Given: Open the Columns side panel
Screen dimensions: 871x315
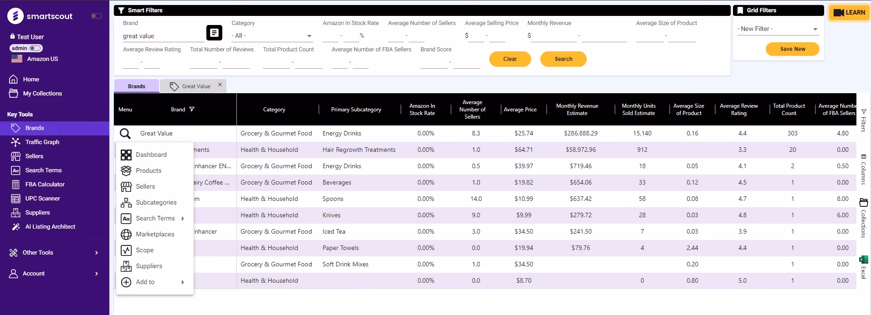Looking at the screenshot, I should pos(864,169).
